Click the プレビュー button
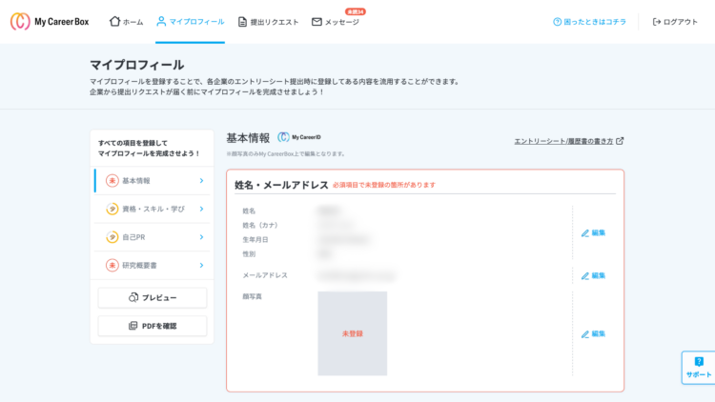Image resolution: width=715 pixels, height=402 pixels. tap(153, 297)
